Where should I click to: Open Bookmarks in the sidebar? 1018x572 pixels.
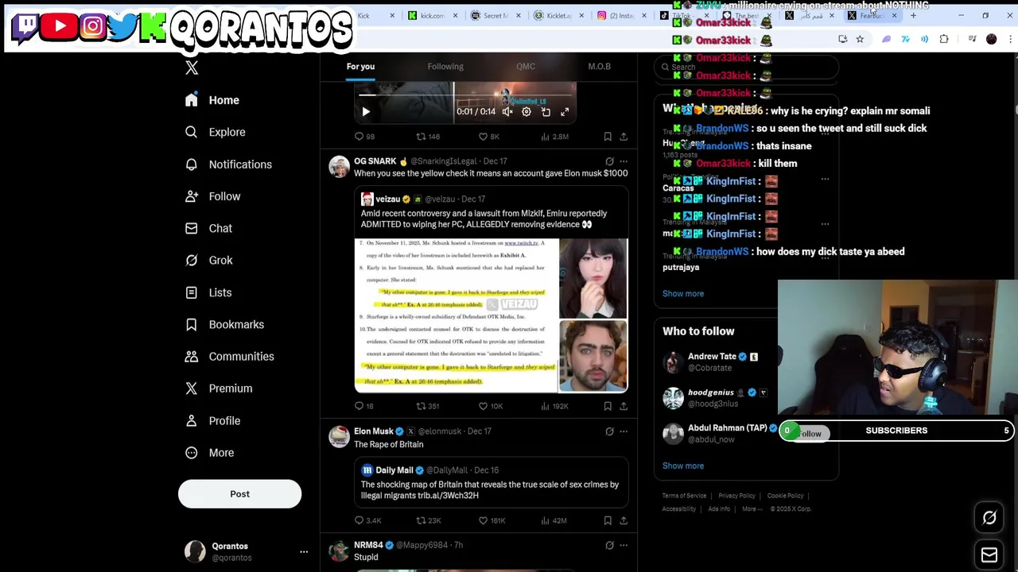[224, 324]
